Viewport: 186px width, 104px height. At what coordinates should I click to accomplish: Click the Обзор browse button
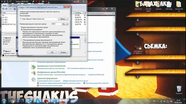point(63,19)
